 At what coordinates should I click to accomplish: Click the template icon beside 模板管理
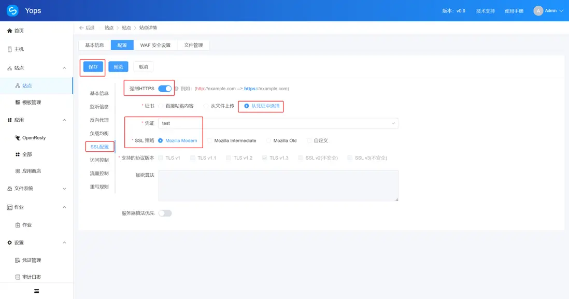tap(18, 102)
